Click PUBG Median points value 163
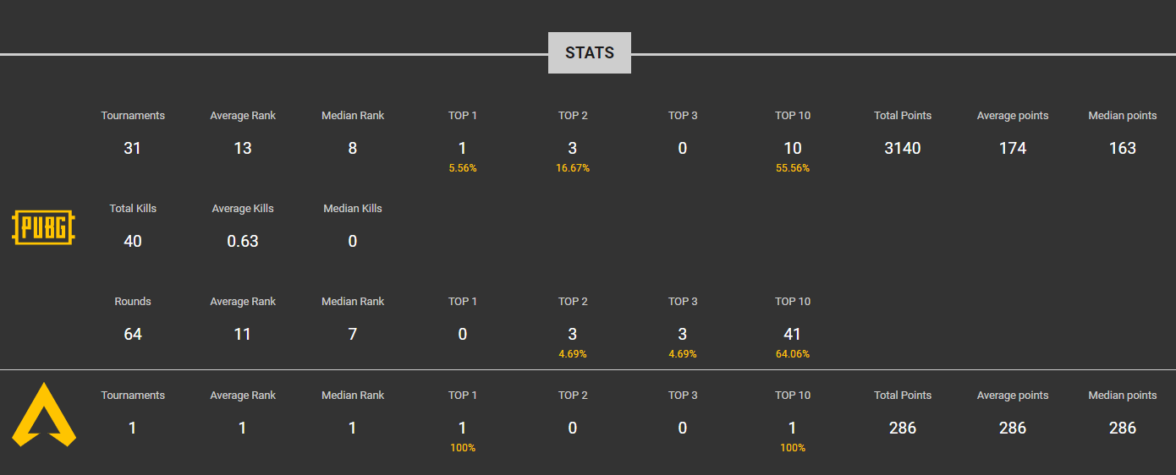 (1123, 148)
